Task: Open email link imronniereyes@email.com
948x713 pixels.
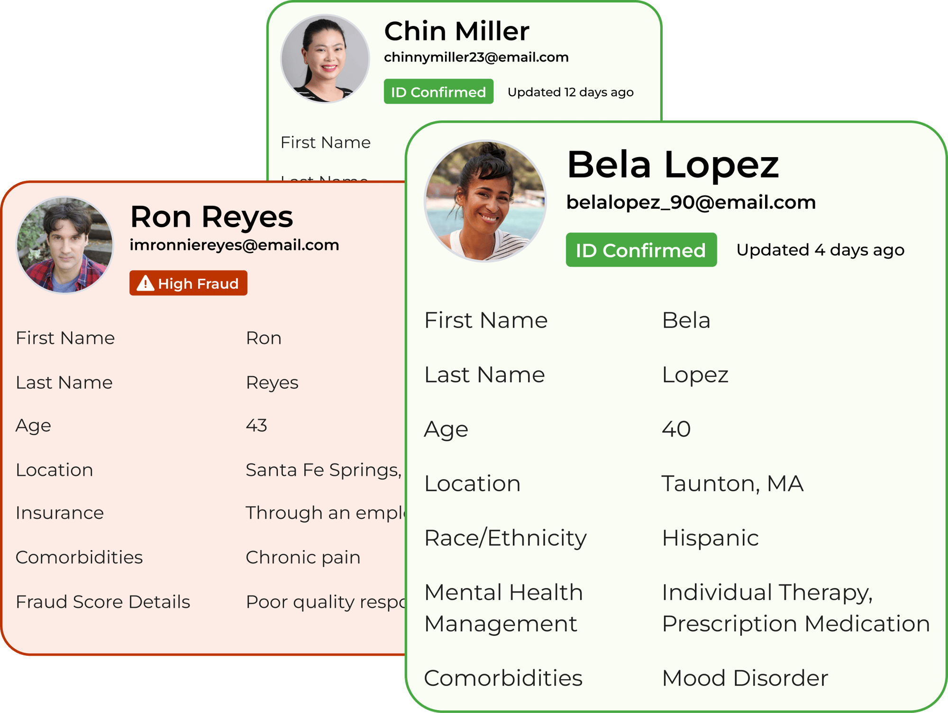Action: (234, 245)
